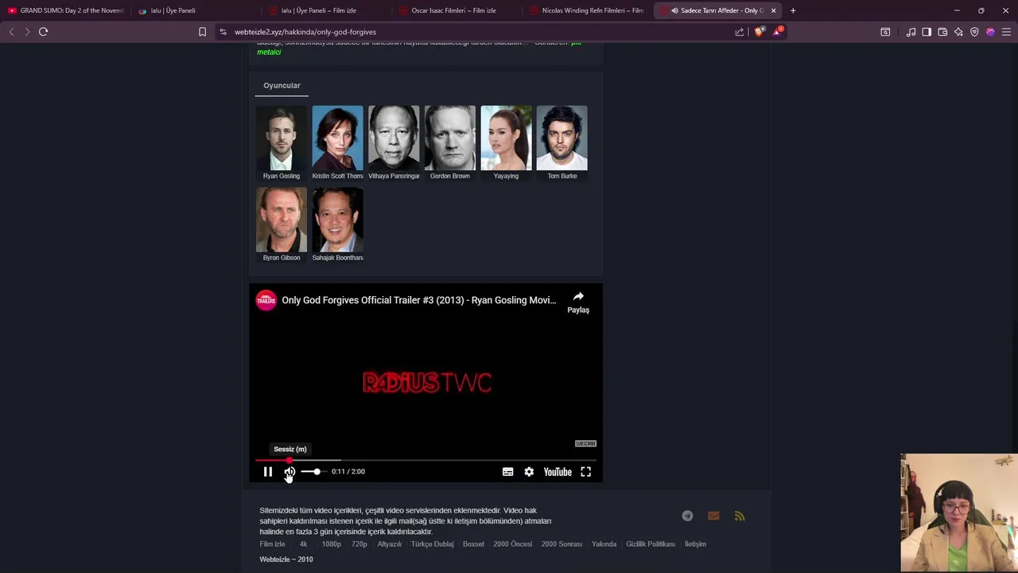Go back in browser history
1018x573 pixels.
tap(11, 32)
